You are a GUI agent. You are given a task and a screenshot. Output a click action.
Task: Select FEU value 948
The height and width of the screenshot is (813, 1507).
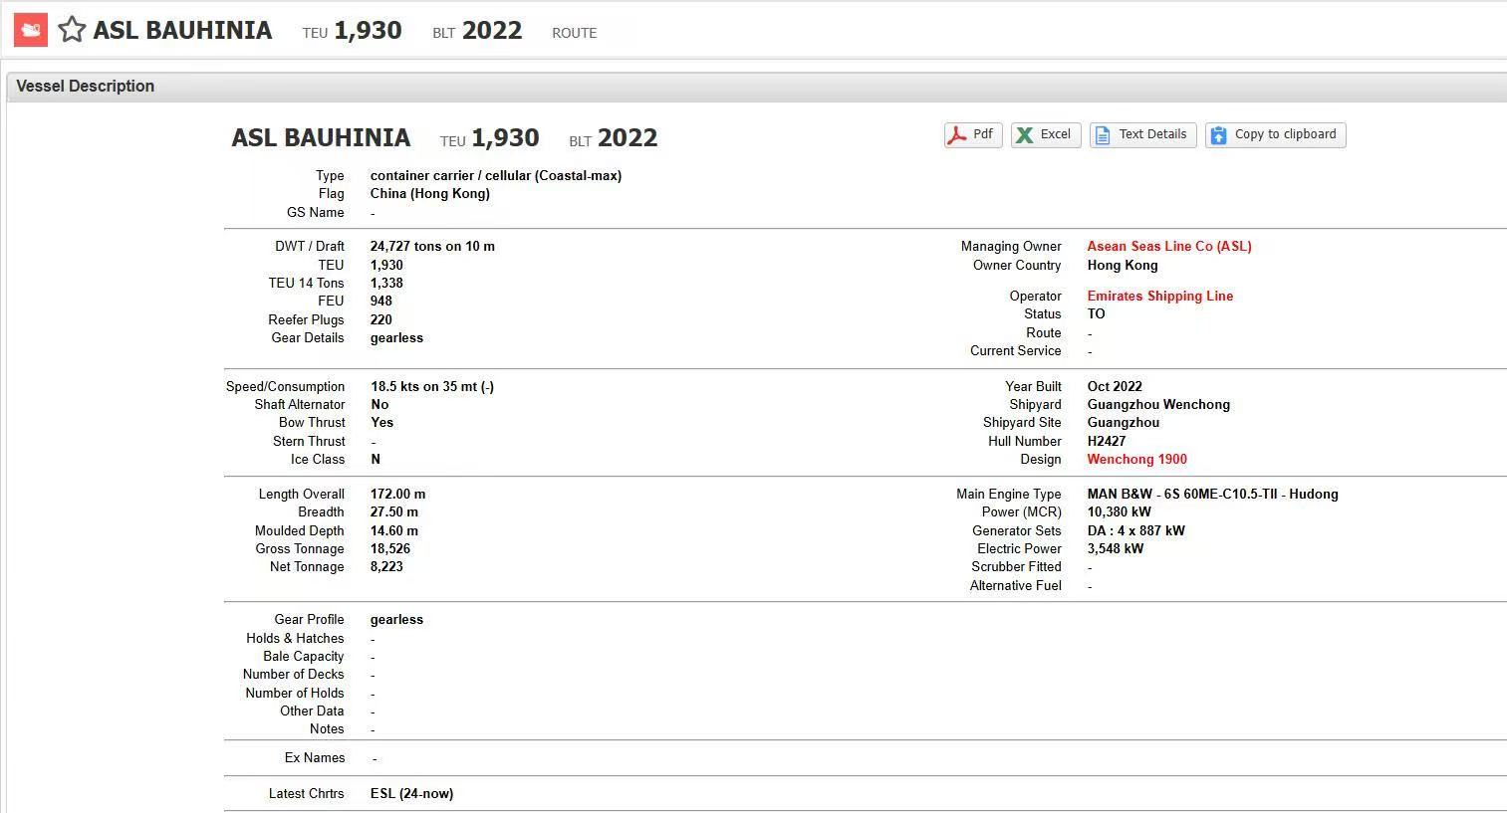point(381,302)
